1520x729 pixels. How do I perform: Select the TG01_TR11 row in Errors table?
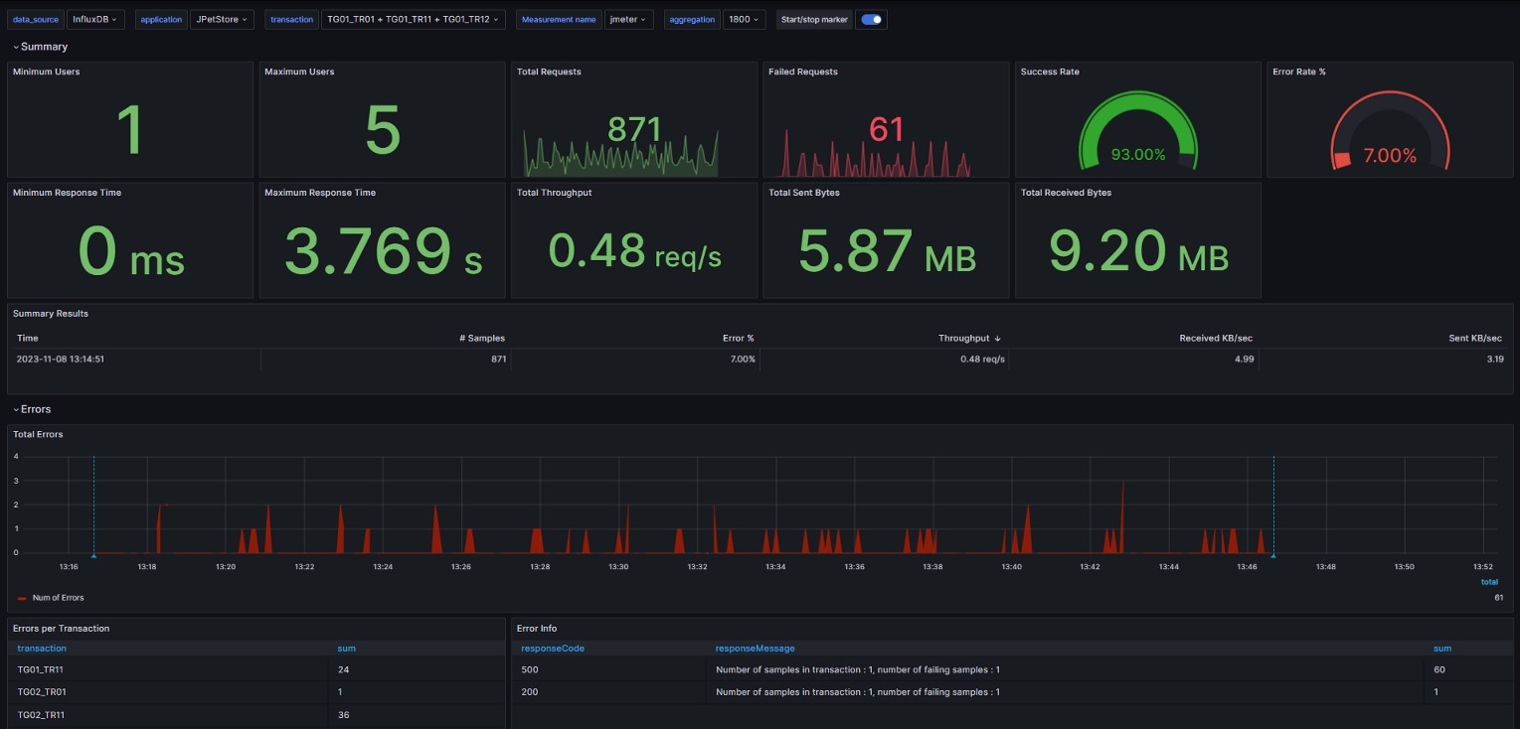(41, 669)
